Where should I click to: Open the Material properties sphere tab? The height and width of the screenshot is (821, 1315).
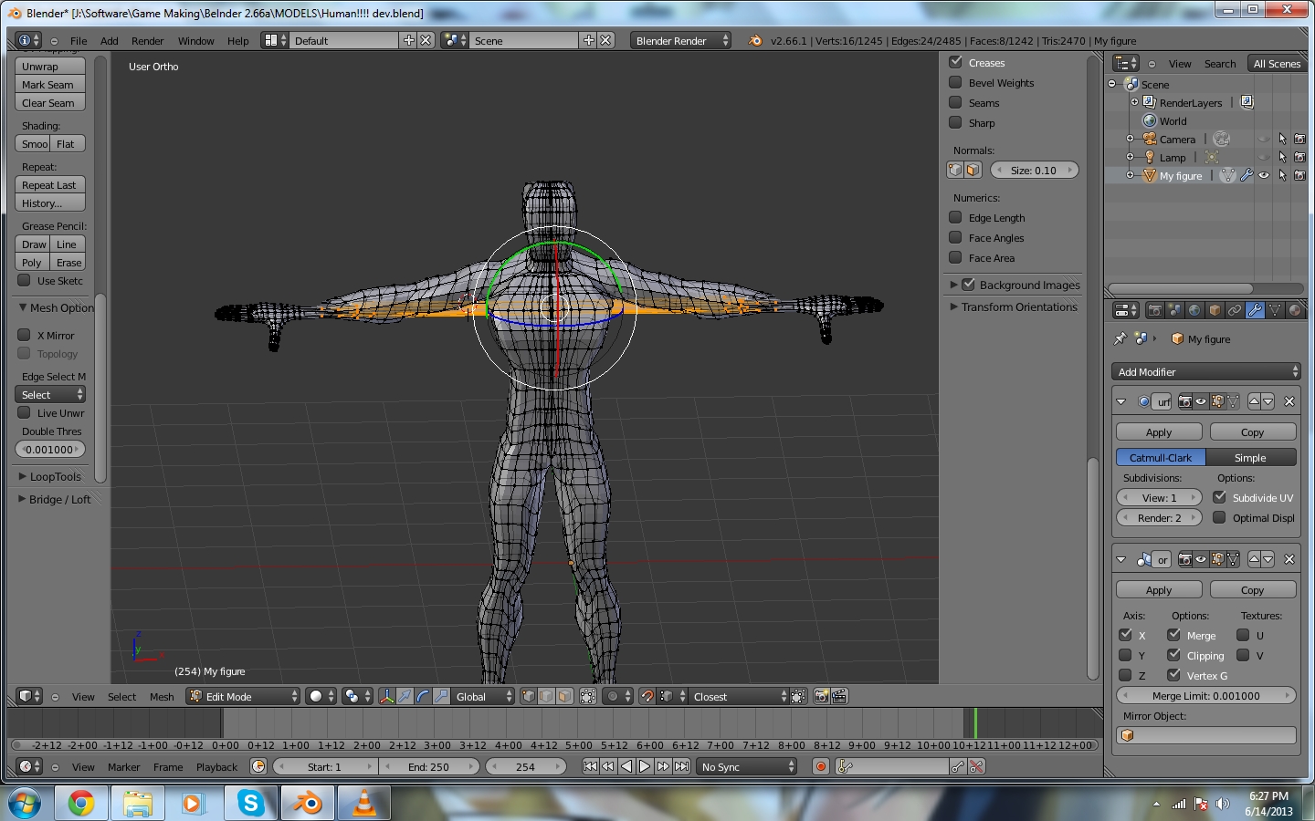click(1295, 310)
